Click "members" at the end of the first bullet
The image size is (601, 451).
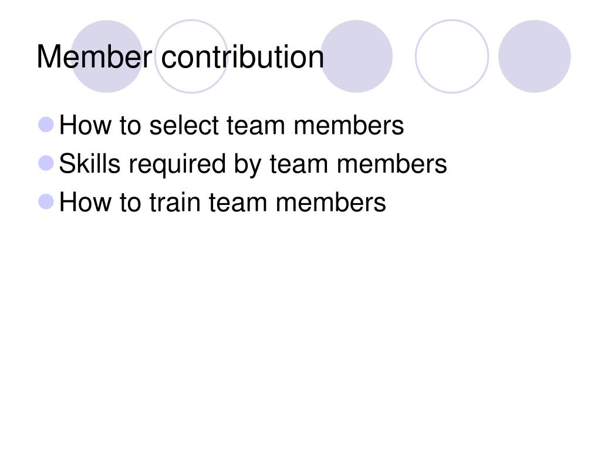pyautogui.click(x=349, y=126)
